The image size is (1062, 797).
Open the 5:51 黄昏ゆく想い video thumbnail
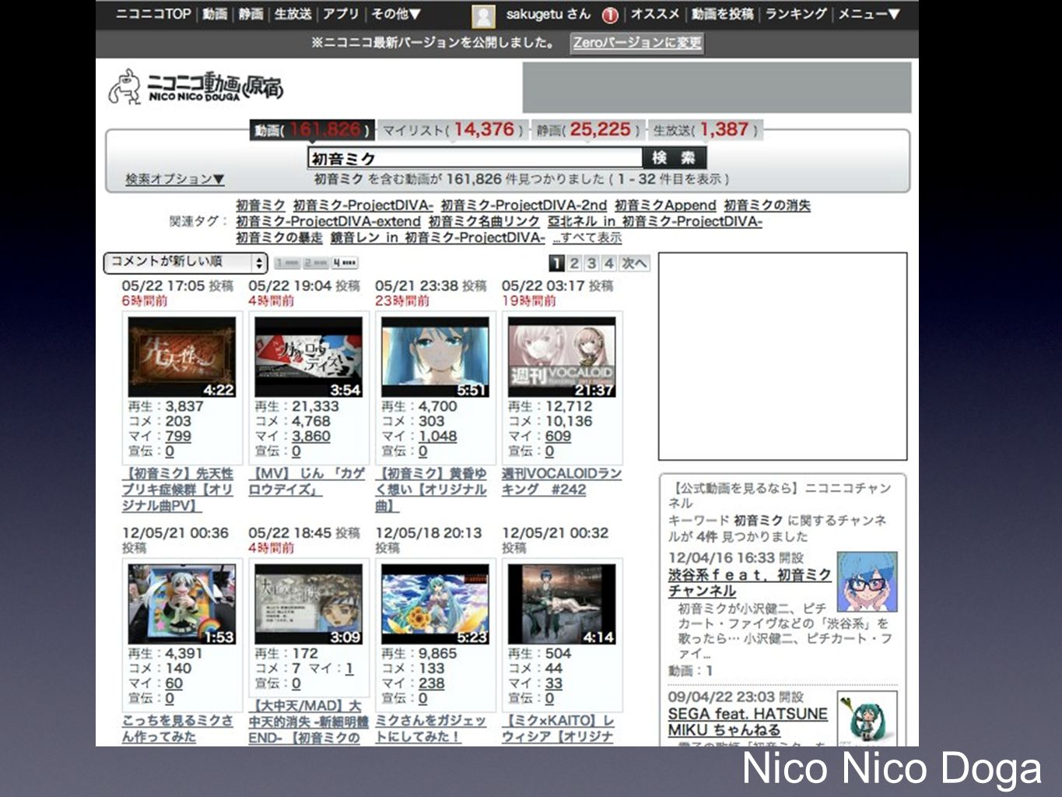click(436, 357)
